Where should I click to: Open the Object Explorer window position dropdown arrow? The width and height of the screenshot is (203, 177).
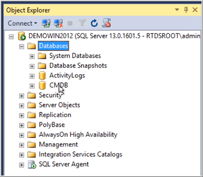pos(177,10)
